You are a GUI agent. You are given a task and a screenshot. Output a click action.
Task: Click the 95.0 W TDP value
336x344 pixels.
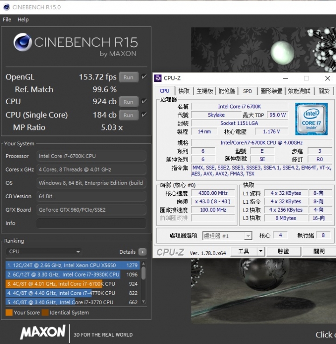278,115
